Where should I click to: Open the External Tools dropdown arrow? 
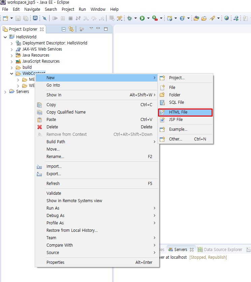(x=161, y=18)
